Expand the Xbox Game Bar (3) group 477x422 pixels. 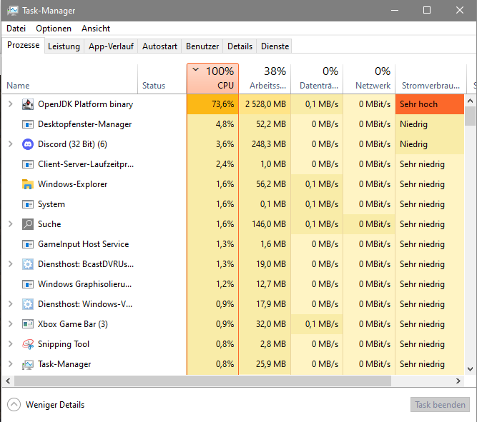coord(10,324)
